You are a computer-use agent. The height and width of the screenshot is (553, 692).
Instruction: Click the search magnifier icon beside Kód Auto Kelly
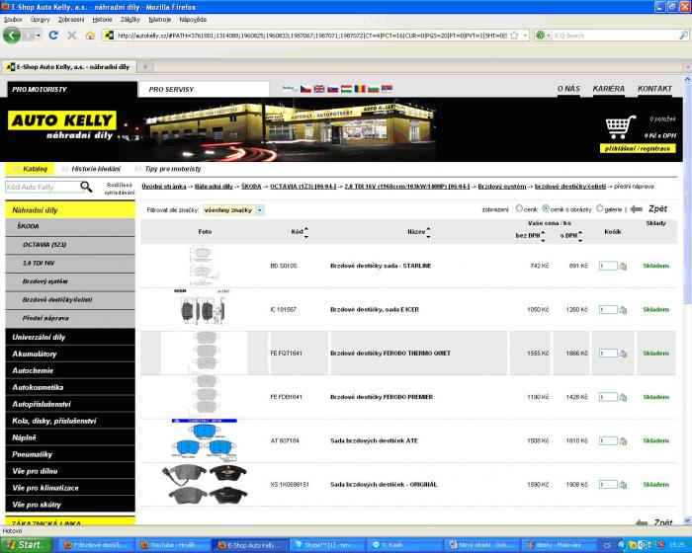(86, 187)
